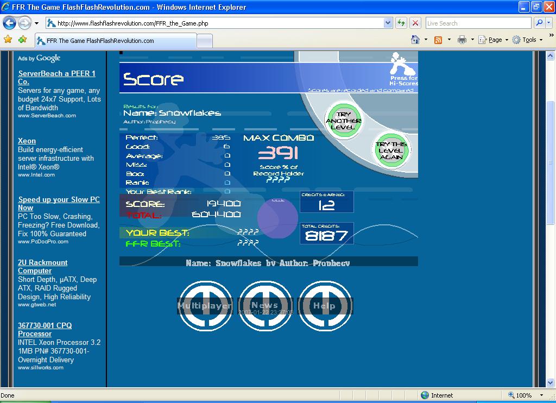
Task: Click Try This Level Again button
Action: (x=391, y=150)
